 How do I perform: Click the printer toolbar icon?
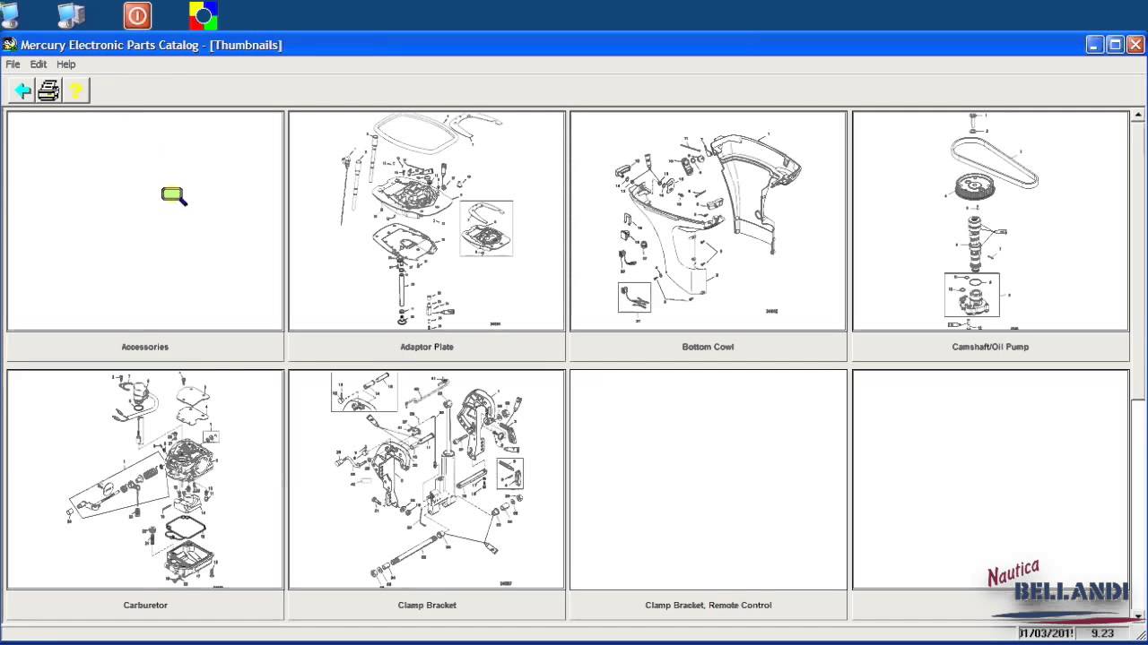tap(48, 90)
